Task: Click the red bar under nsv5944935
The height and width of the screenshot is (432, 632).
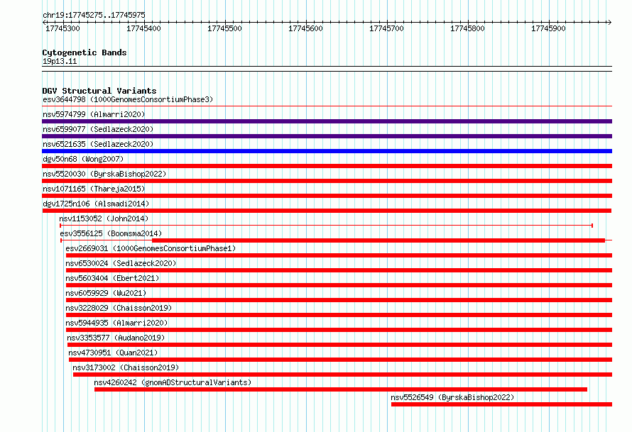Action: 339,330
